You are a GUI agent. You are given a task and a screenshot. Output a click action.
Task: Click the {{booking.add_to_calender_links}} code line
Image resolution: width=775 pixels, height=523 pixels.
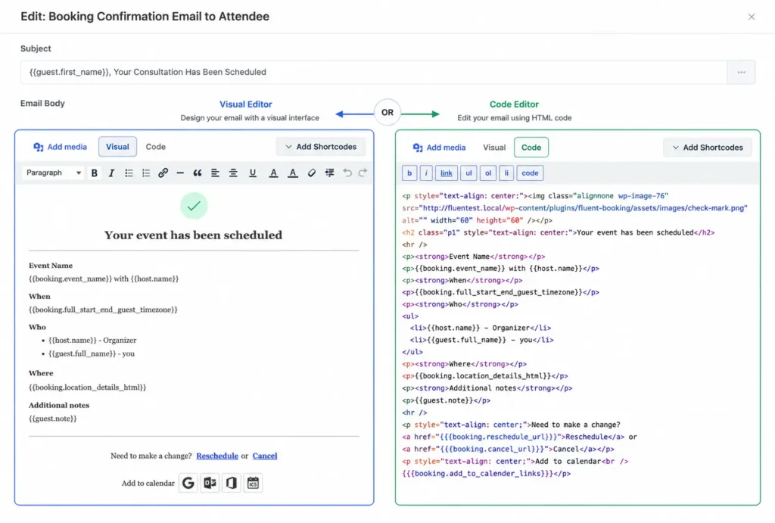pyautogui.click(x=487, y=474)
